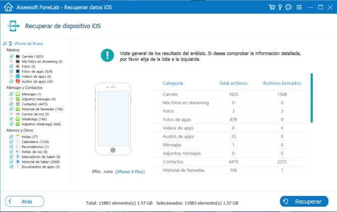The image size is (337, 212).
Task: Select Calendario in the sidebar list
Action: tap(34, 142)
